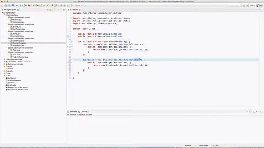
Task: Click the Debug bug toolbar icon
Action: pos(21,5)
